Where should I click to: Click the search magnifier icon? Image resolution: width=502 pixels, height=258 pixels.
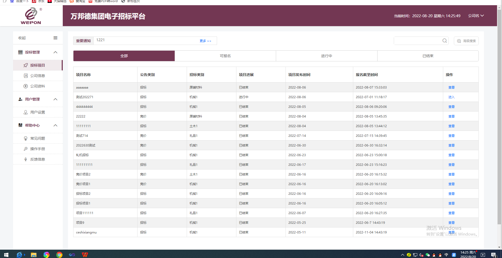pyautogui.click(x=444, y=41)
